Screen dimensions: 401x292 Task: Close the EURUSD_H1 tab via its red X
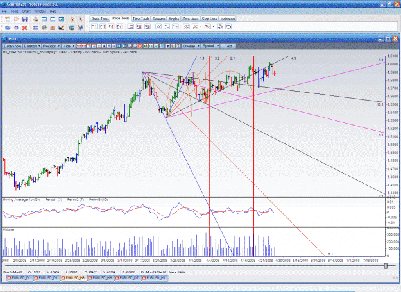click(x=144, y=278)
